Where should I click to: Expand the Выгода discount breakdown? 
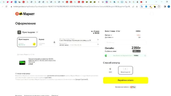coord(108,35)
